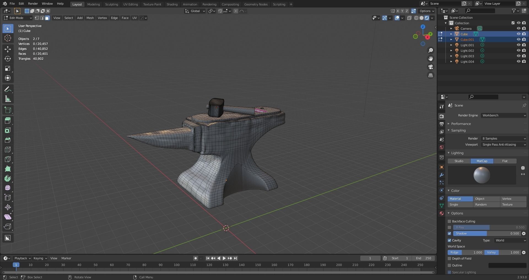Open the Render Engine dropdown
The image size is (529, 280).
(504, 115)
